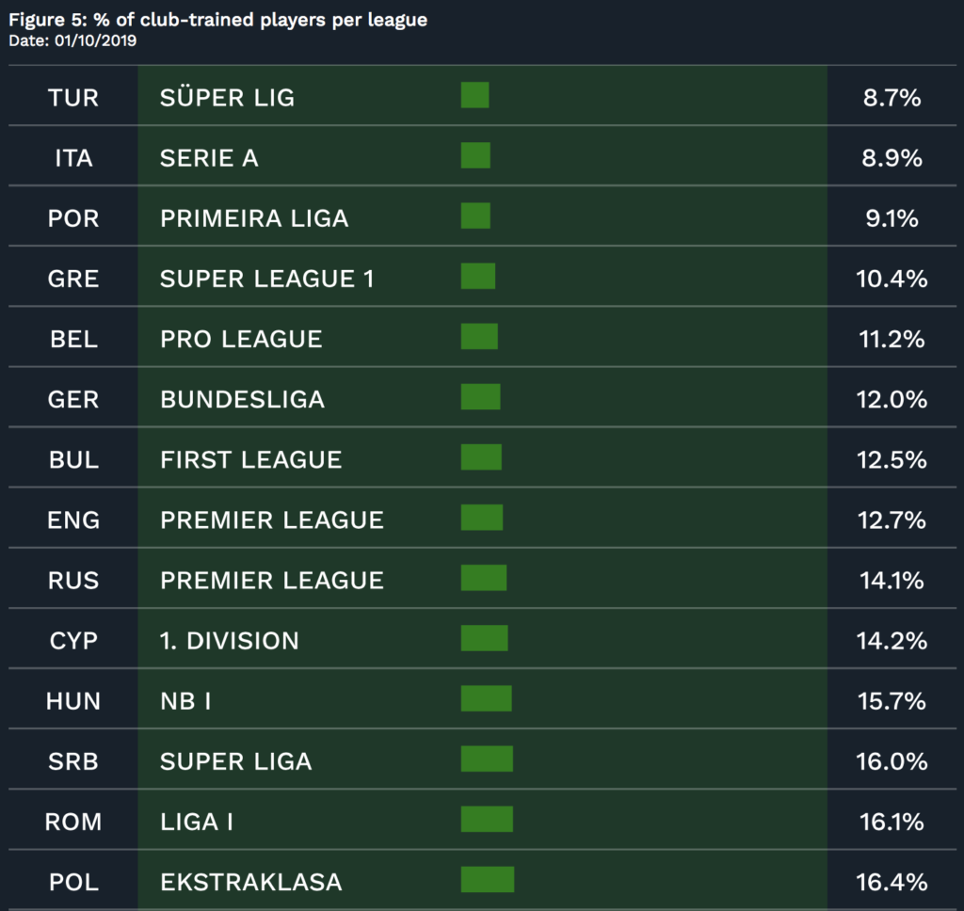
Task: Click the SERIE A league name
Action: (x=209, y=158)
